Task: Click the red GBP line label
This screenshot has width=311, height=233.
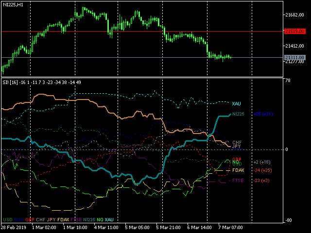Action: (x=237, y=159)
